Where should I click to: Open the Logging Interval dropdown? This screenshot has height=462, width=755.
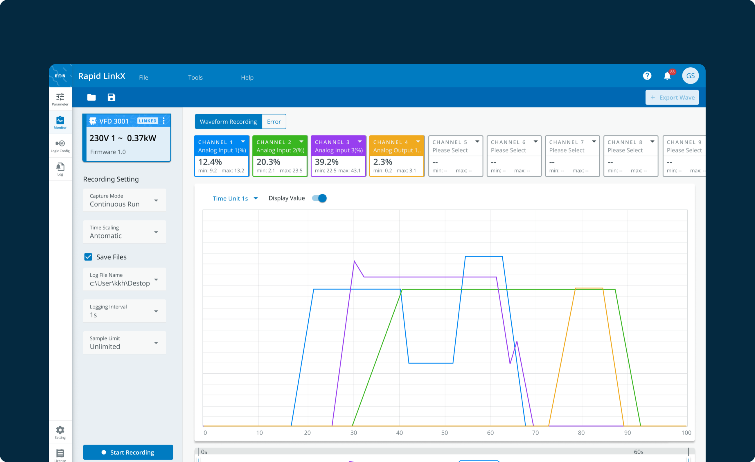click(x=124, y=311)
